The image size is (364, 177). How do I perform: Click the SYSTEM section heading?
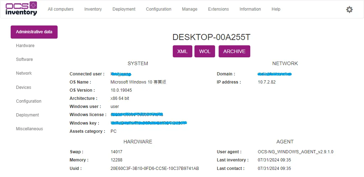[x=138, y=64]
